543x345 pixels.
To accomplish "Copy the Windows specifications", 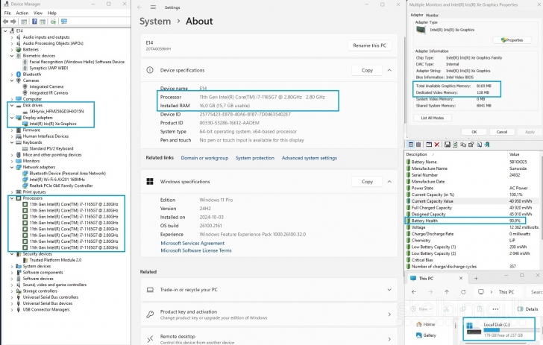I will pyautogui.click(x=367, y=182).
